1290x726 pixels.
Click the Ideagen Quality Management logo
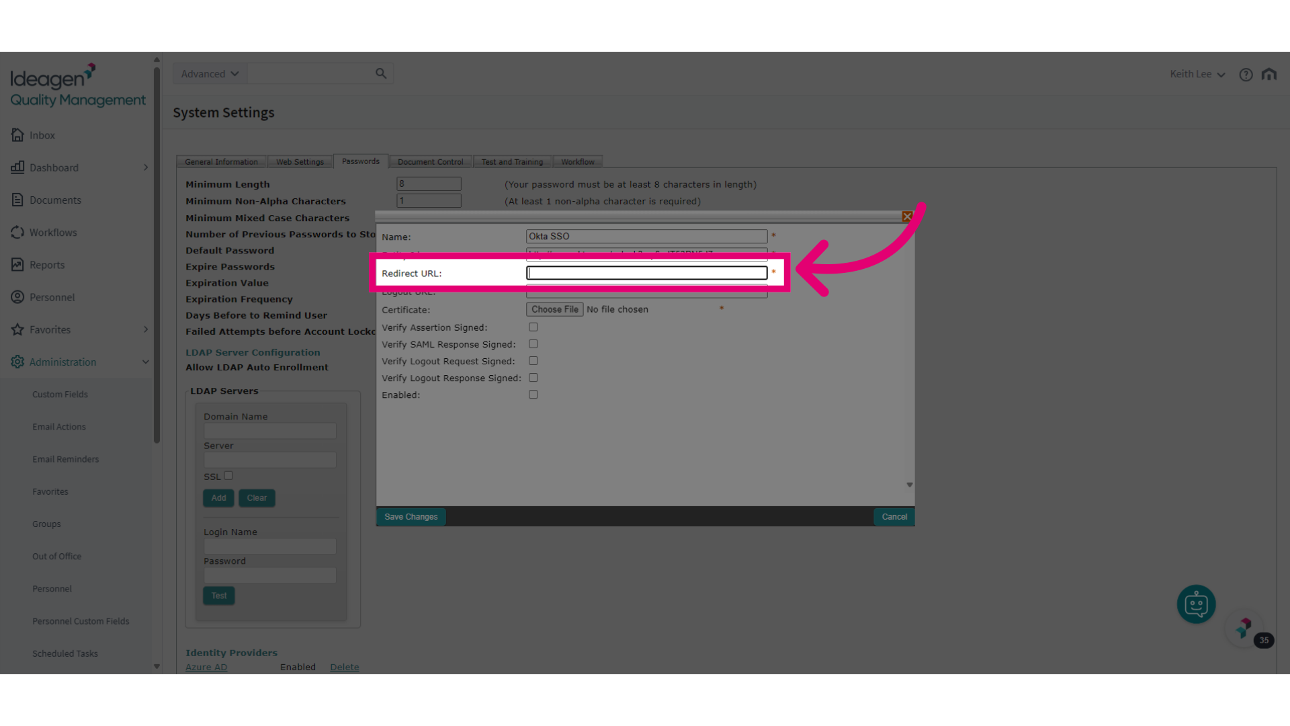coord(77,85)
